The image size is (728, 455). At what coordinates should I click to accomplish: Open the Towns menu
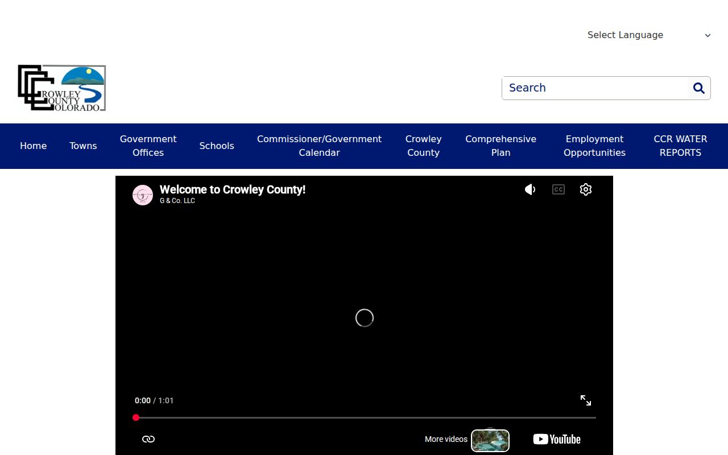(84, 146)
